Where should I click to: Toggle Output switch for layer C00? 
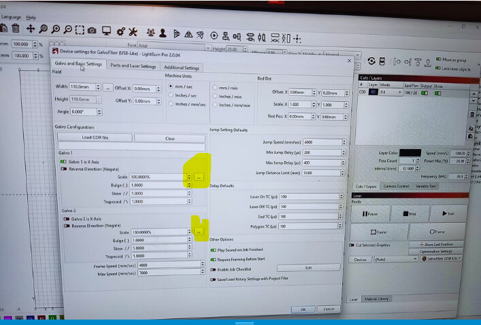click(x=425, y=92)
